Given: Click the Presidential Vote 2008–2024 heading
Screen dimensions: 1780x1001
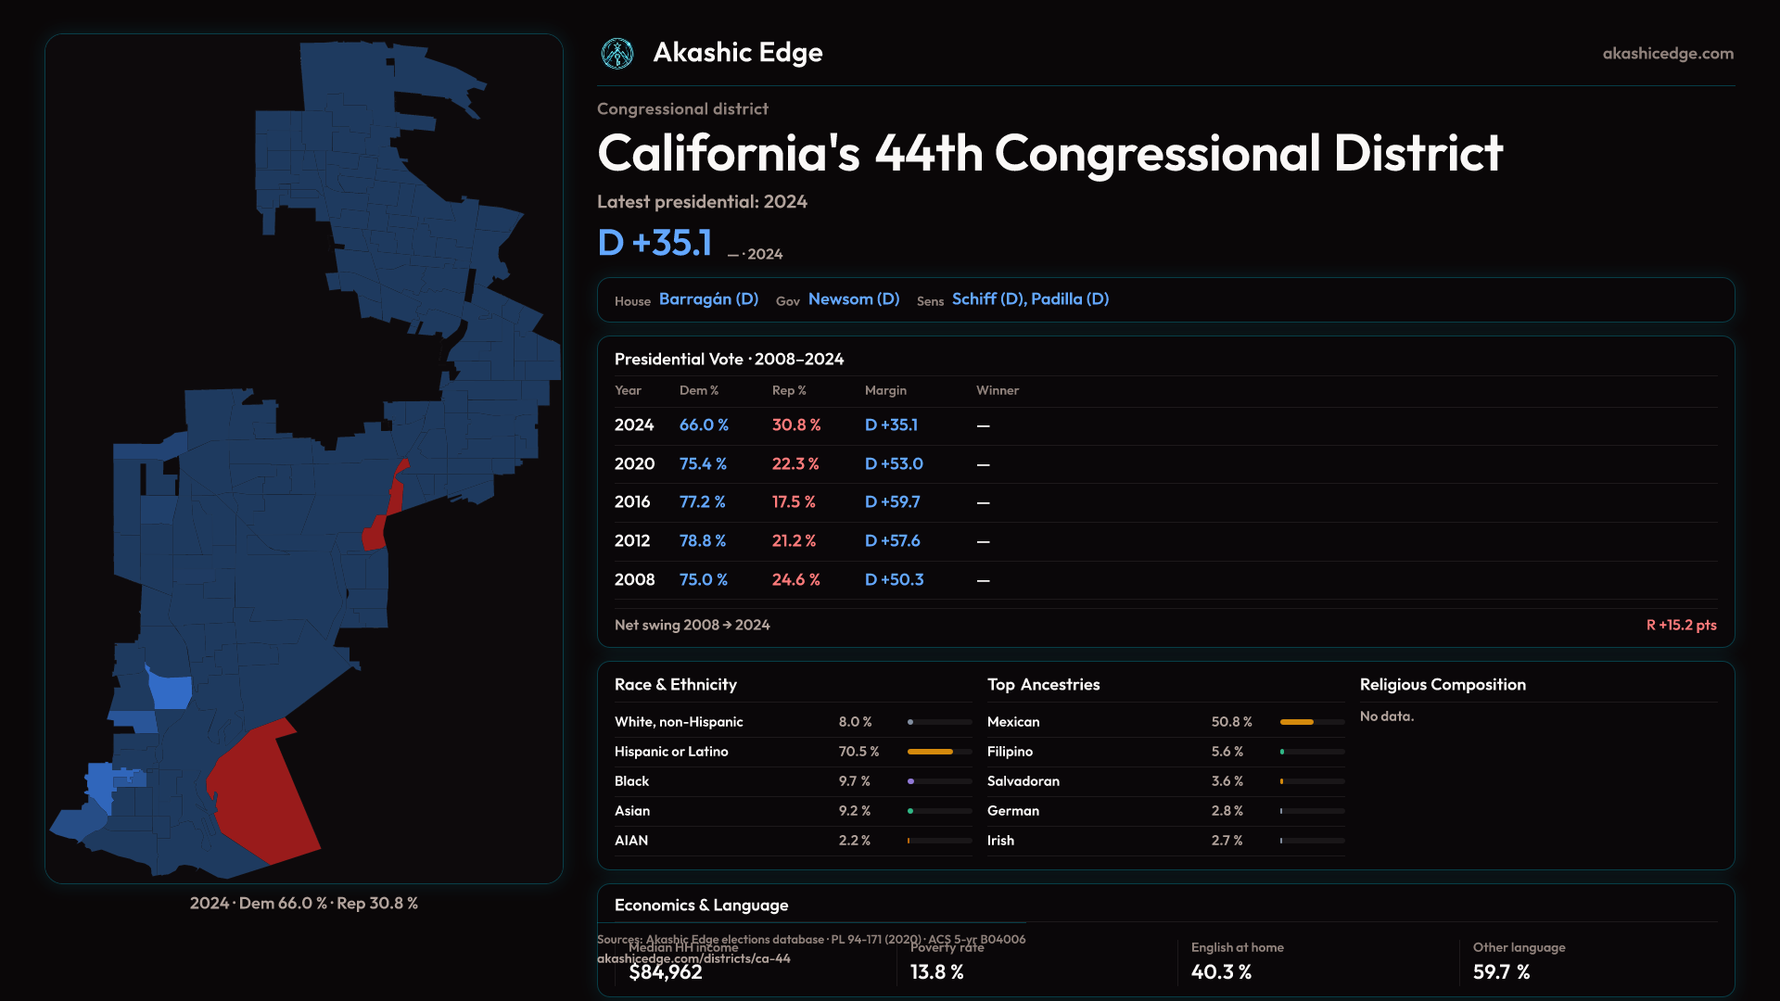Looking at the screenshot, I should 729,360.
